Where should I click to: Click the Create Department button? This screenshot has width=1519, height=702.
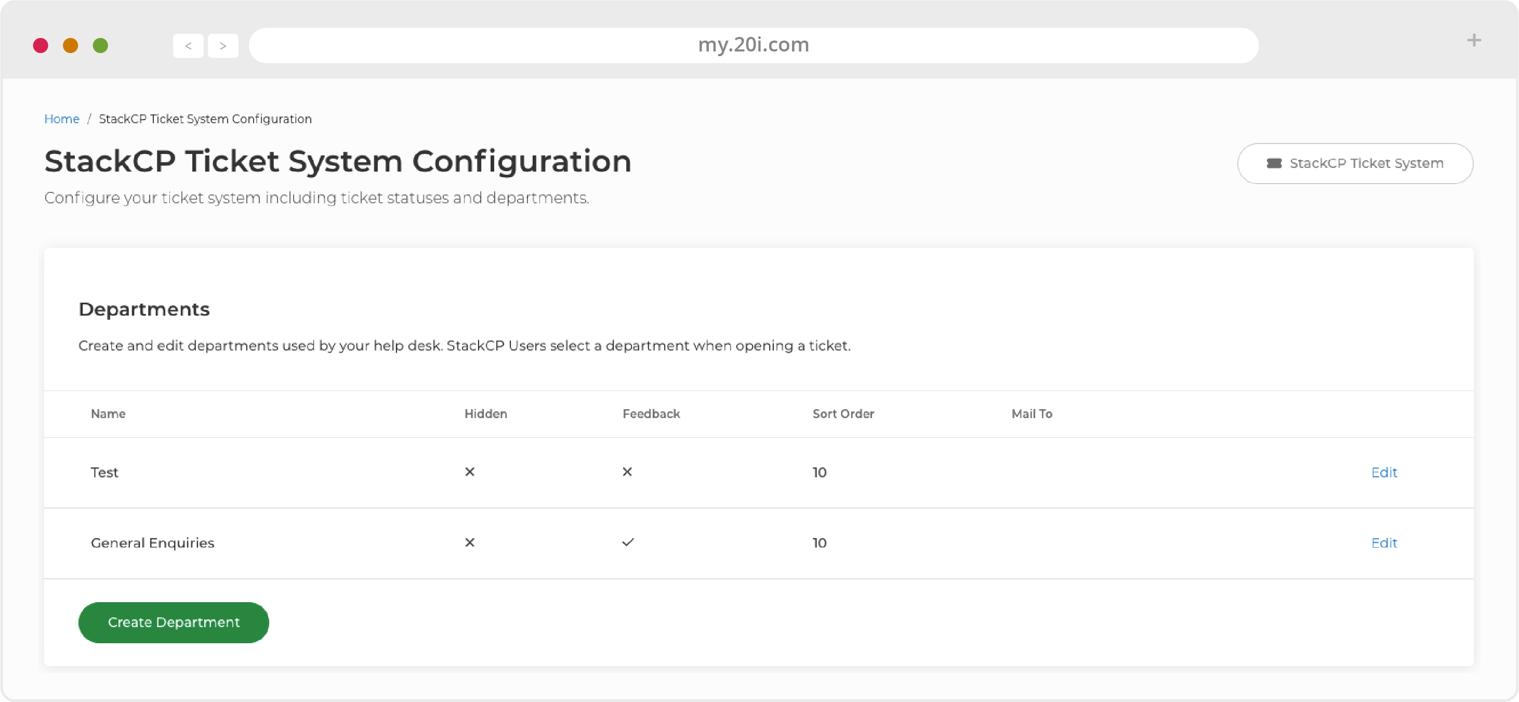pyautogui.click(x=174, y=622)
